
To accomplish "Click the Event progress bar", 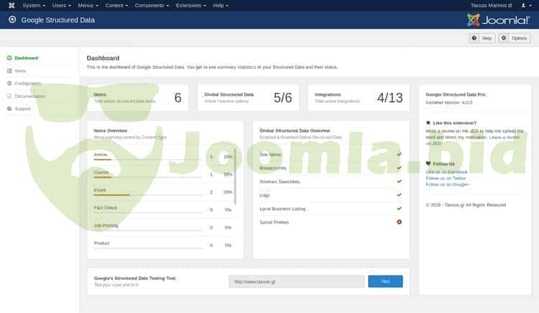I will coord(148,195).
